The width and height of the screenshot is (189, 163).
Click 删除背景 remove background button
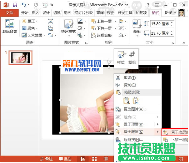10,26
